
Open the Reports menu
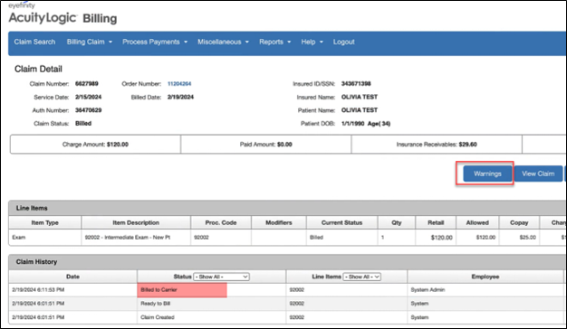tap(274, 42)
